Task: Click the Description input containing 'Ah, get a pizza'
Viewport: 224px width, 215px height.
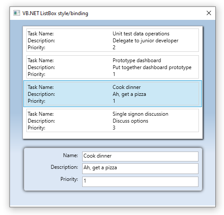Action: click(140, 168)
